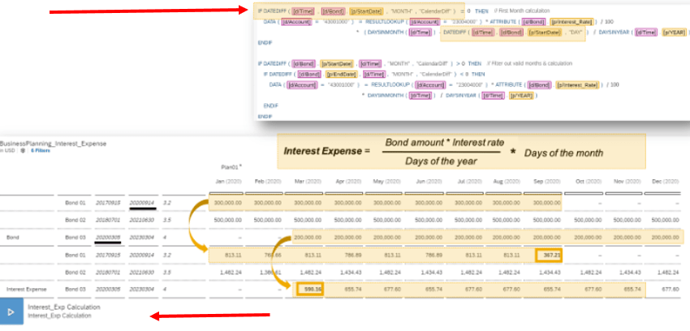This screenshot has height=331, width=690.
Task: Click the Bond account row label
Action: [13, 238]
